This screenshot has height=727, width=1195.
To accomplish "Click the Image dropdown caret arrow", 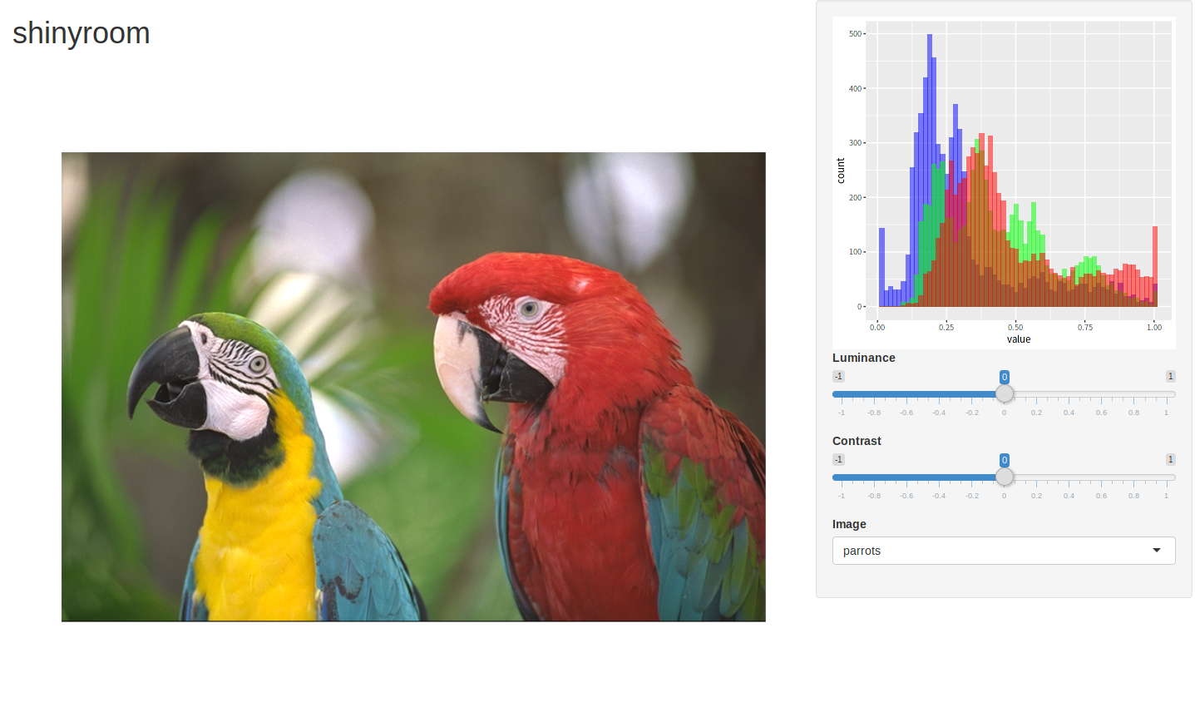I will [x=1156, y=551].
